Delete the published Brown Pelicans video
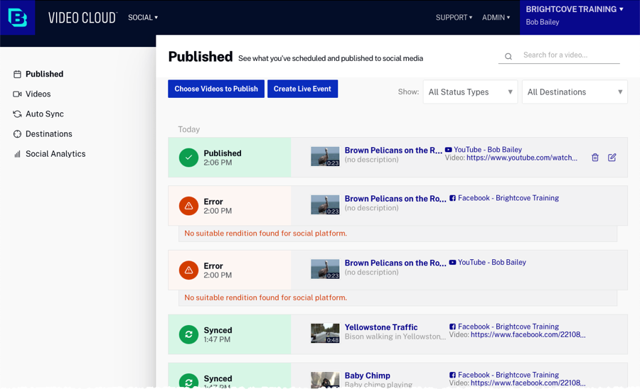Screen dimensions: 640x389 (595, 158)
